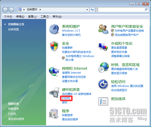Click the Programs software box icon
This screenshot has width=151, height=127.
(x=54, y=114)
